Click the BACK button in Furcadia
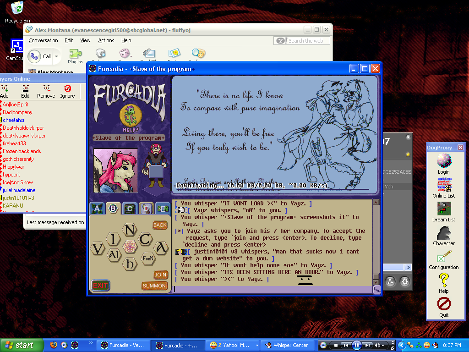The image size is (469, 352). [x=160, y=225]
